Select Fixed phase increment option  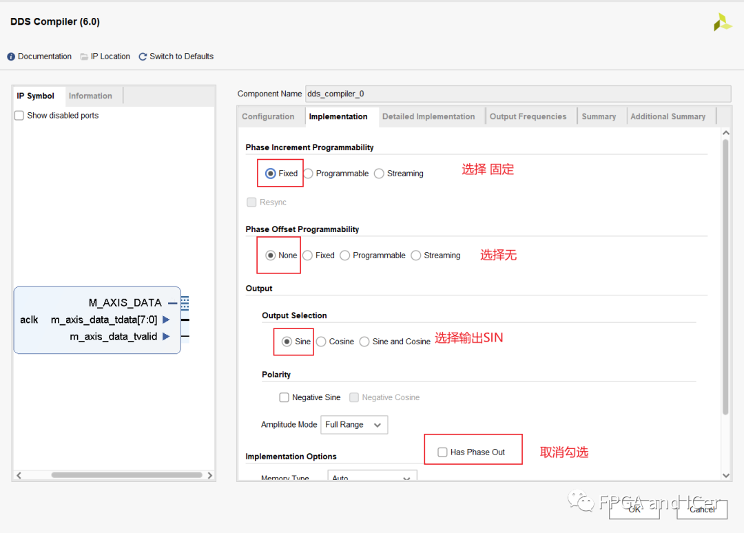(271, 174)
